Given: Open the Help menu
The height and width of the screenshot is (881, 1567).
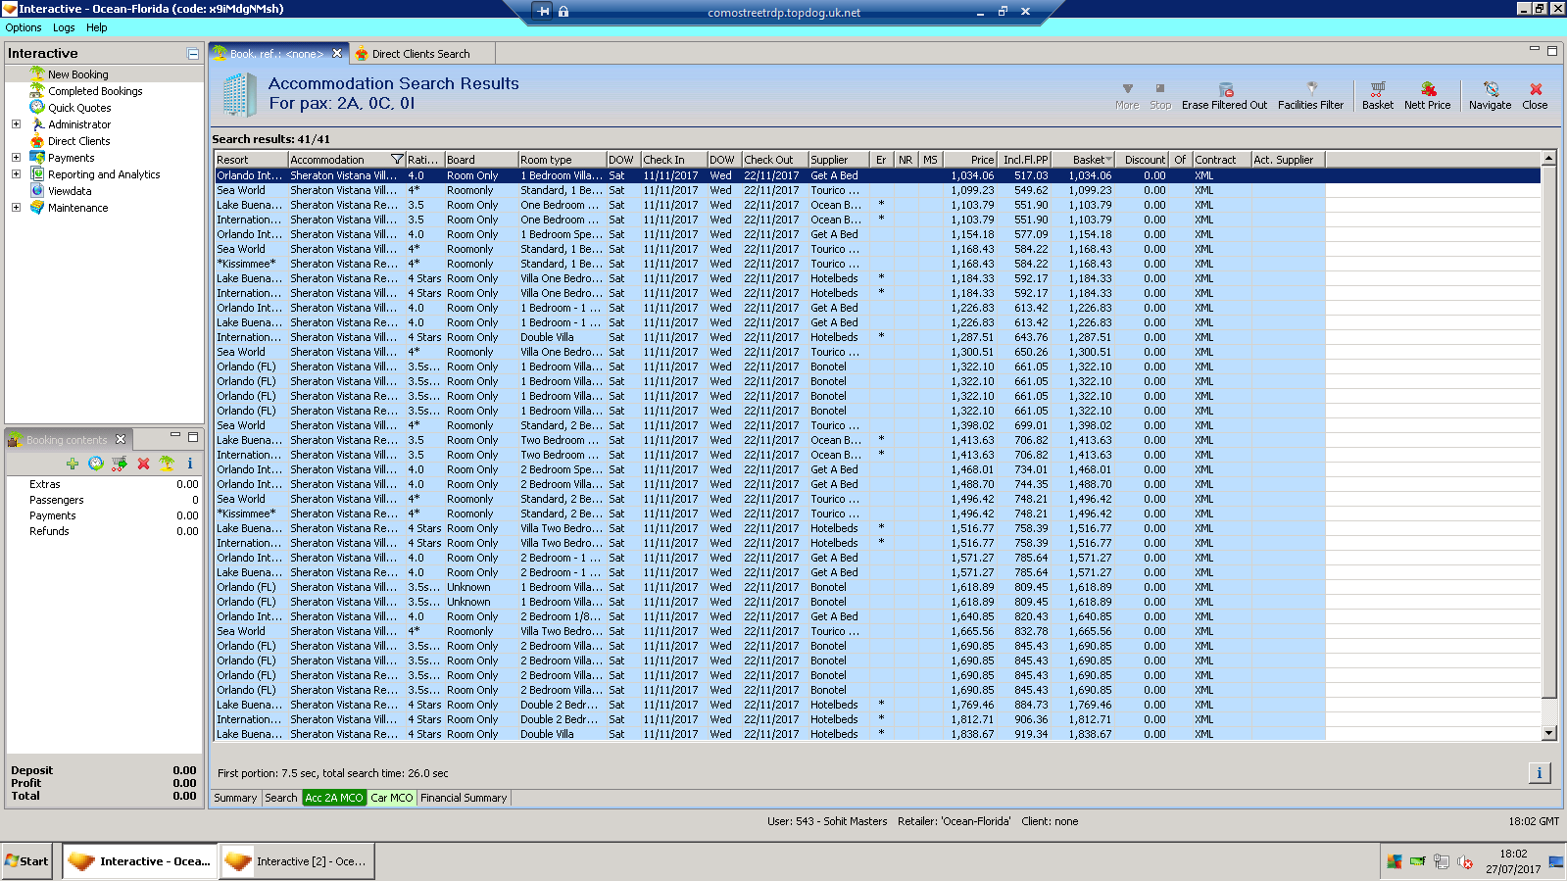Looking at the screenshot, I should (x=96, y=27).
